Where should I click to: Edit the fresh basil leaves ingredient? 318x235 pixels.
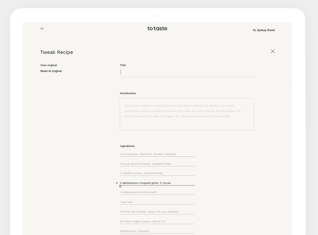pyautogui.click(x=157, y=212)
